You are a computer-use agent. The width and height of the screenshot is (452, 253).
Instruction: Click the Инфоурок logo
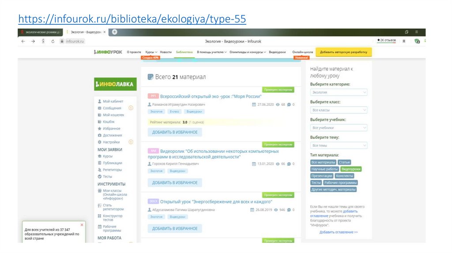(x=108, y=52)
